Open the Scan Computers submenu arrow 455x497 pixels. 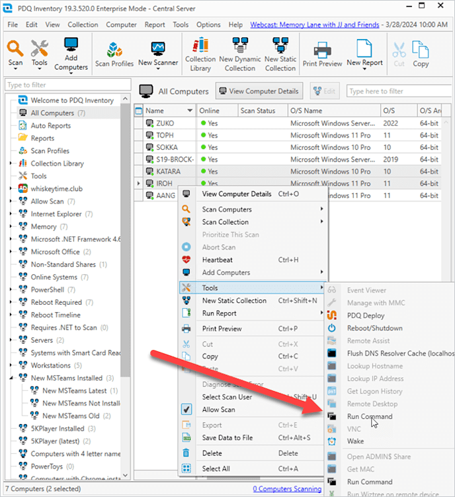coord(321,209)
